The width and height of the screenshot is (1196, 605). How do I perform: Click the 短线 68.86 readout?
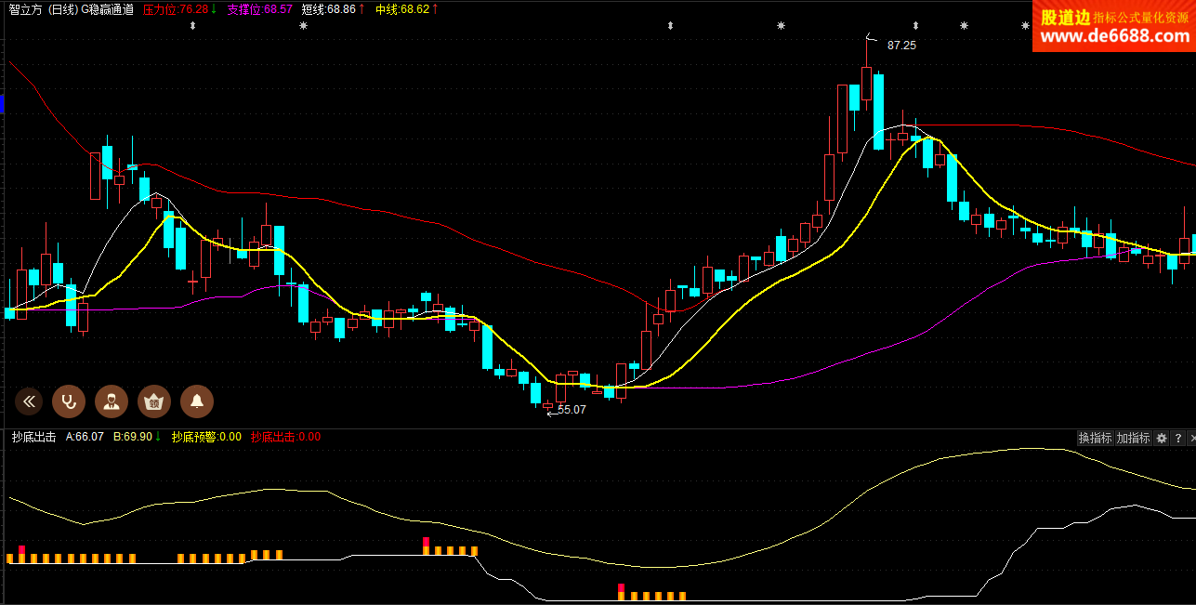tap(333, 9)
